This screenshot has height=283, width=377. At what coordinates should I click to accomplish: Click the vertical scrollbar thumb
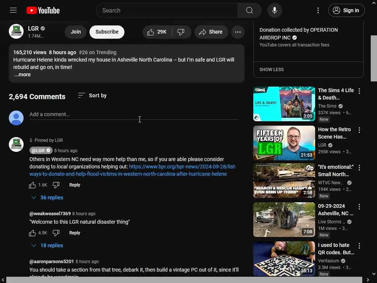tap(374, 59)
